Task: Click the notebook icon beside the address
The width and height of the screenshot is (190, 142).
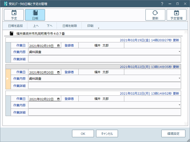Action: (11, 33)
